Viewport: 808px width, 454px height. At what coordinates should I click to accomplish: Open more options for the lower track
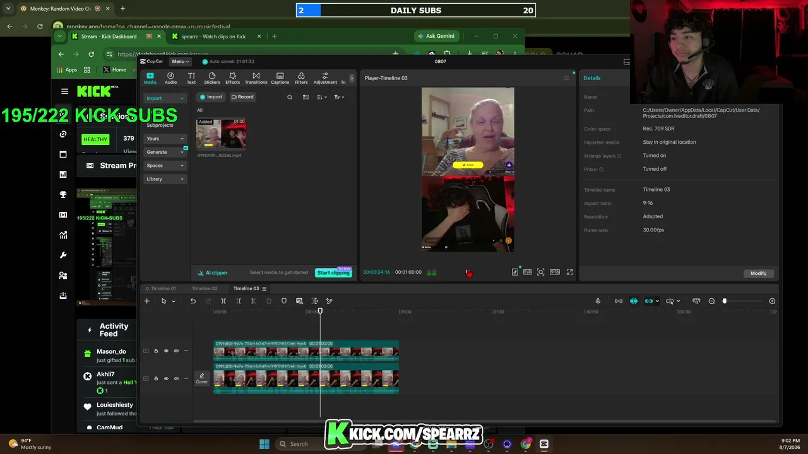click(186, 378)
